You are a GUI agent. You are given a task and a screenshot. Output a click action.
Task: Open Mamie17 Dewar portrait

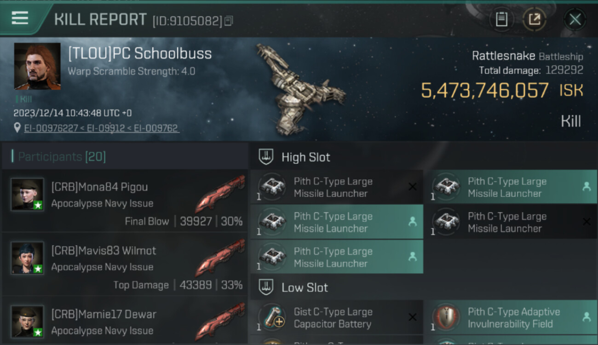pyautogui.click(x=28, y=322)
